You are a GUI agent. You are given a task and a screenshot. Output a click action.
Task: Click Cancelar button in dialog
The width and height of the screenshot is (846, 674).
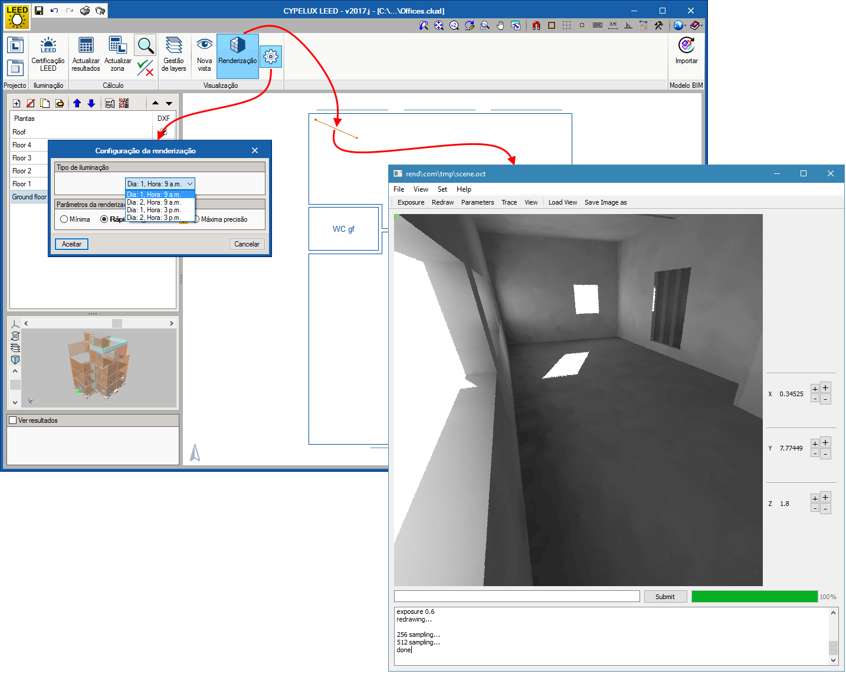point(247,244)
